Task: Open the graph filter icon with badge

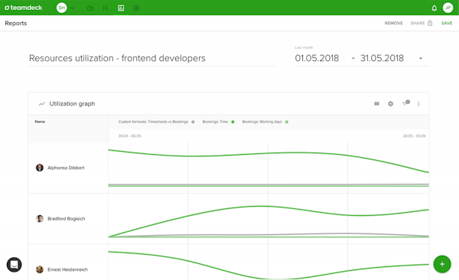Action: point(405,103)
